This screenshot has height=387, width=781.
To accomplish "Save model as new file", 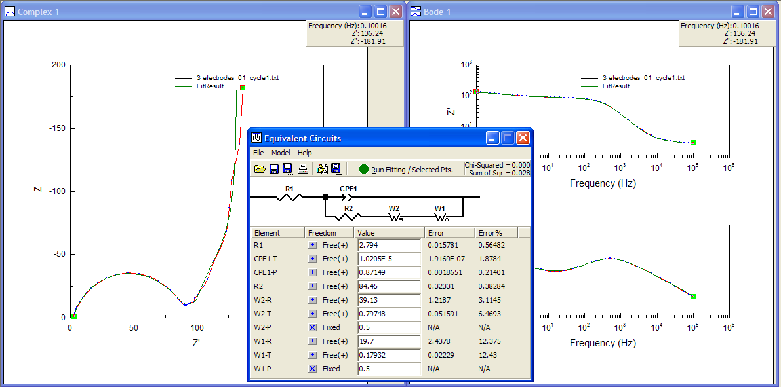I will [x=287, y=169].
